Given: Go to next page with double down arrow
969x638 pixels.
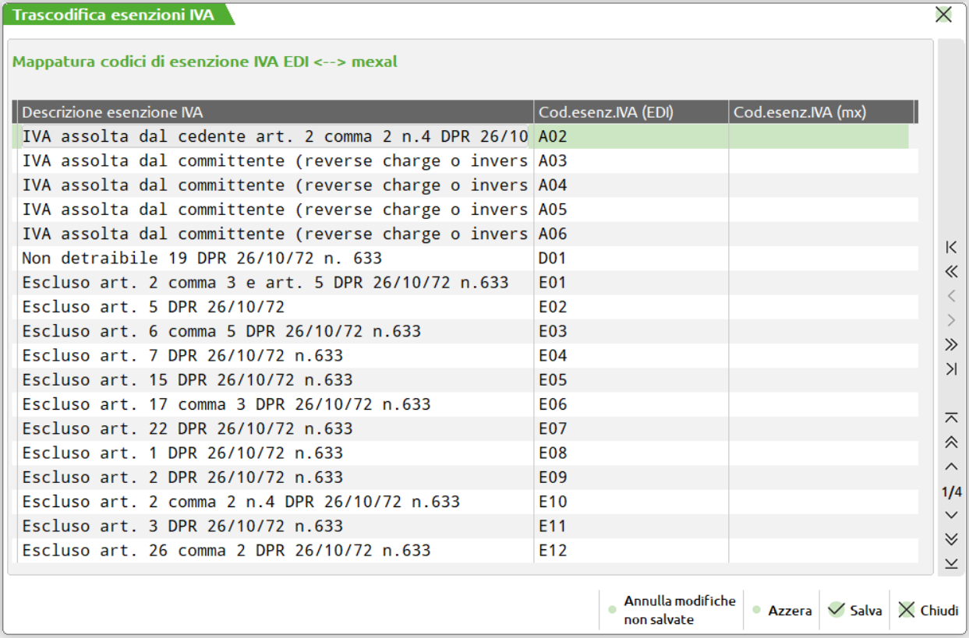Looking at the screenshot, I should click(950, 539).
